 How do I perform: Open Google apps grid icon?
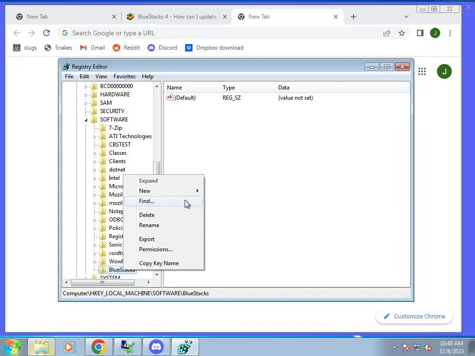tap(422, 71)
